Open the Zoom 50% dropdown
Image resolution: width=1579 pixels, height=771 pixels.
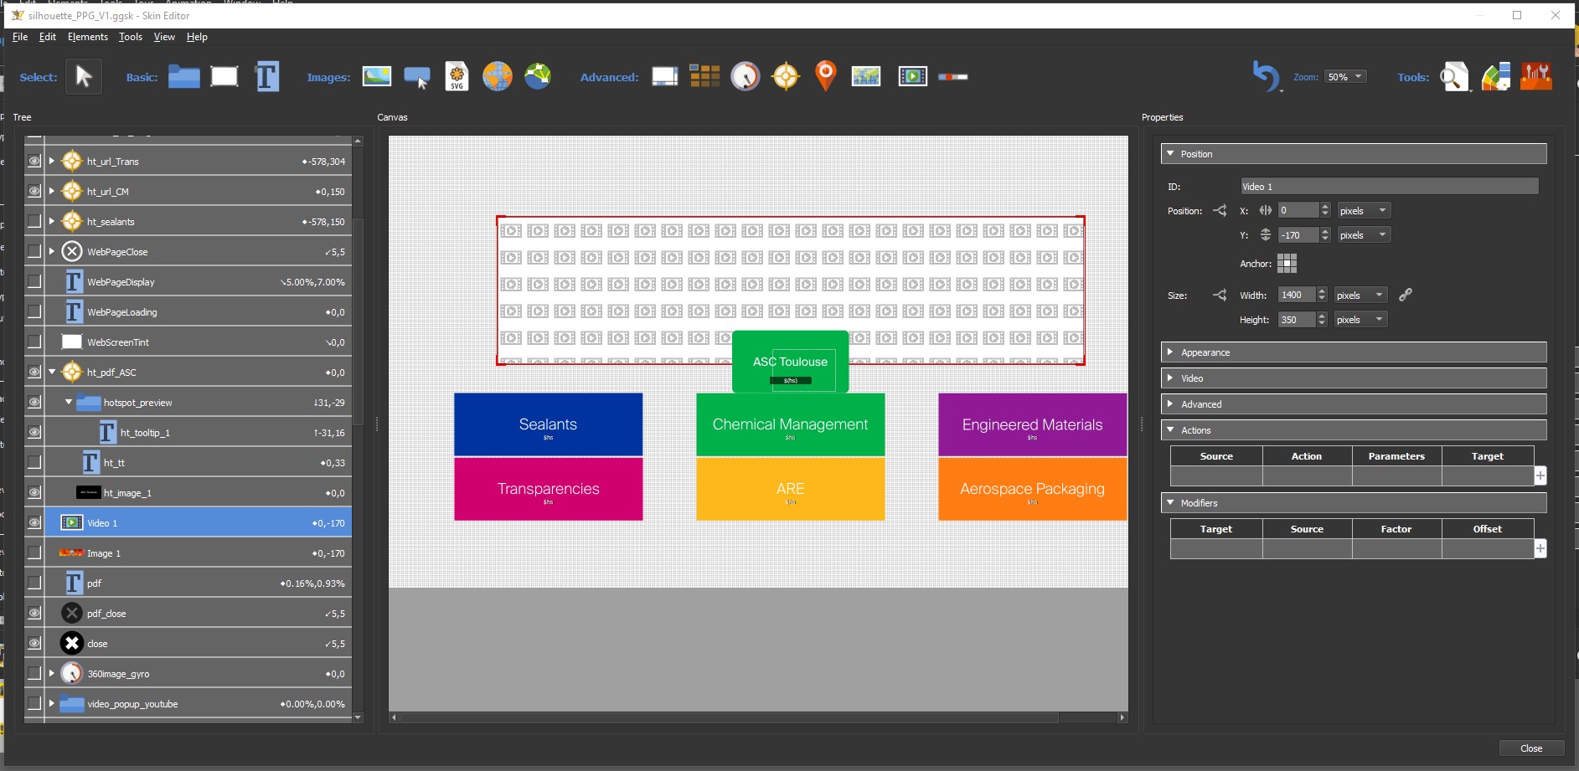click(1346, 77)
